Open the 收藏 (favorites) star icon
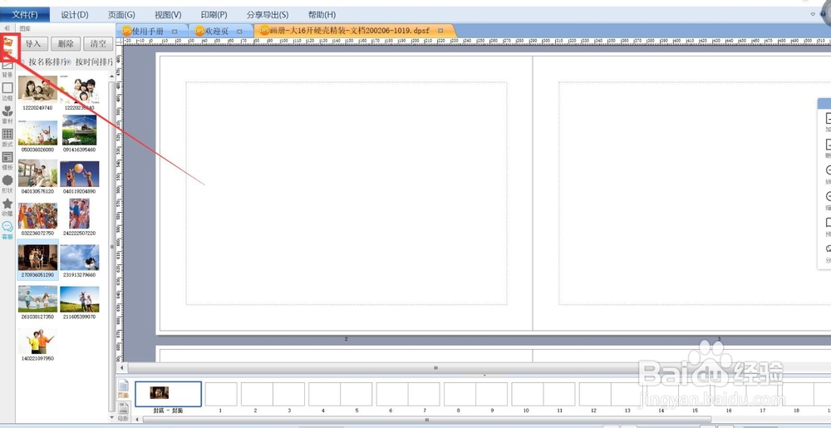Screen dimensions: 831x428 click(7, 207)
